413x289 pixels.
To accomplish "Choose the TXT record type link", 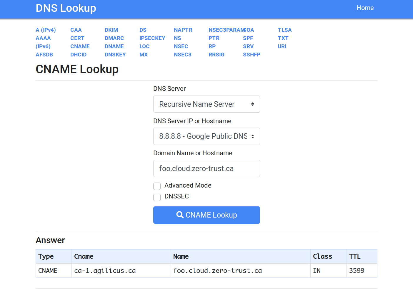I will (x=283, y=38).
